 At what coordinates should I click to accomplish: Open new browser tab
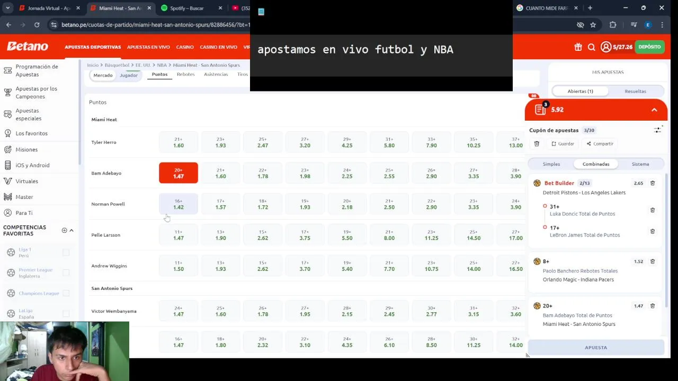tap(590, 8)
